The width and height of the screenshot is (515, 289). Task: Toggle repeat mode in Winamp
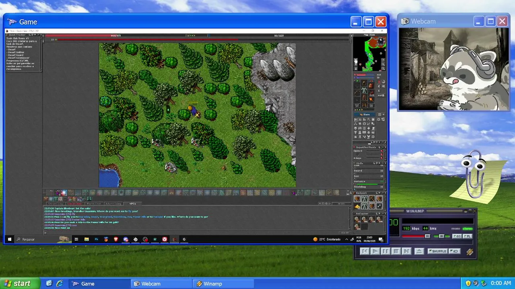click(454, 251)
